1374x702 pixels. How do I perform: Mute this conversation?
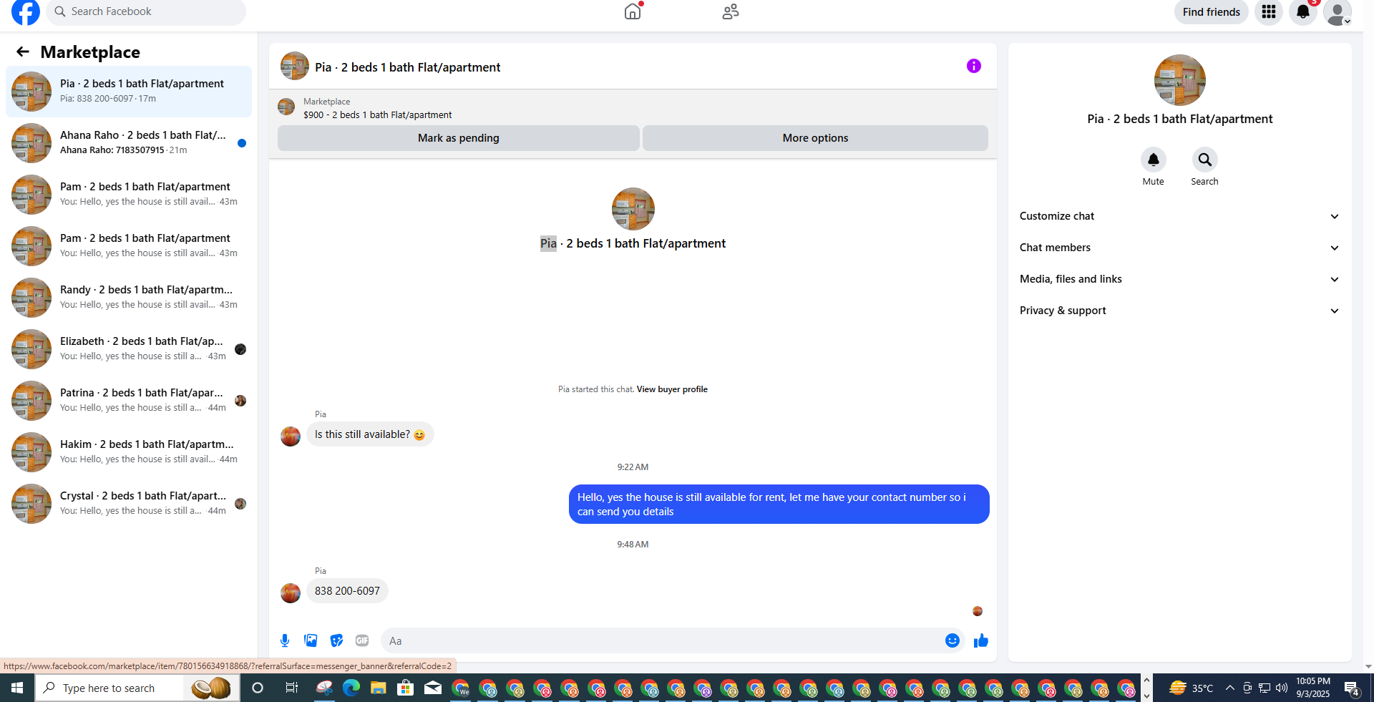(1154, 160)
